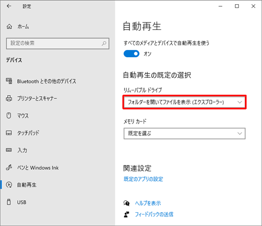Toggle autoplay for all media switch

tap(132, 54)
